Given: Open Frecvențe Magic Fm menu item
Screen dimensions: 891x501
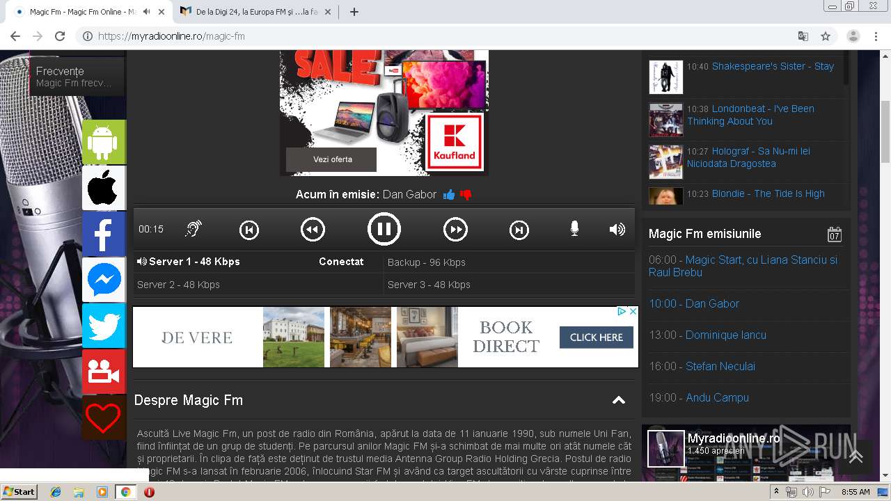Looking at the screenshot, I should coord(77,77).
